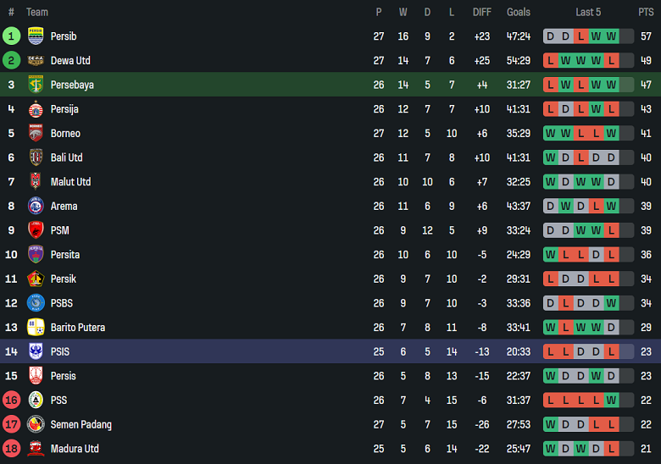
Task: Click the Persija club badge
Action: [x=36, y=109]
